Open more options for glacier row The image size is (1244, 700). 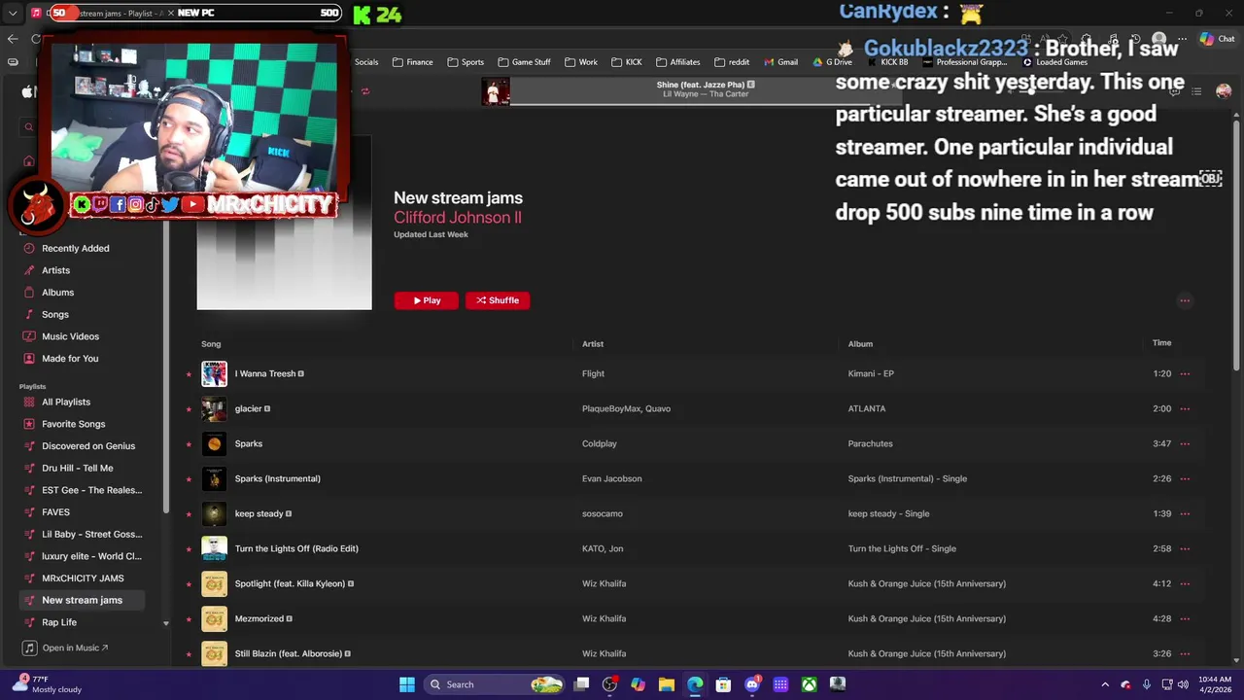click(1185, 408)
